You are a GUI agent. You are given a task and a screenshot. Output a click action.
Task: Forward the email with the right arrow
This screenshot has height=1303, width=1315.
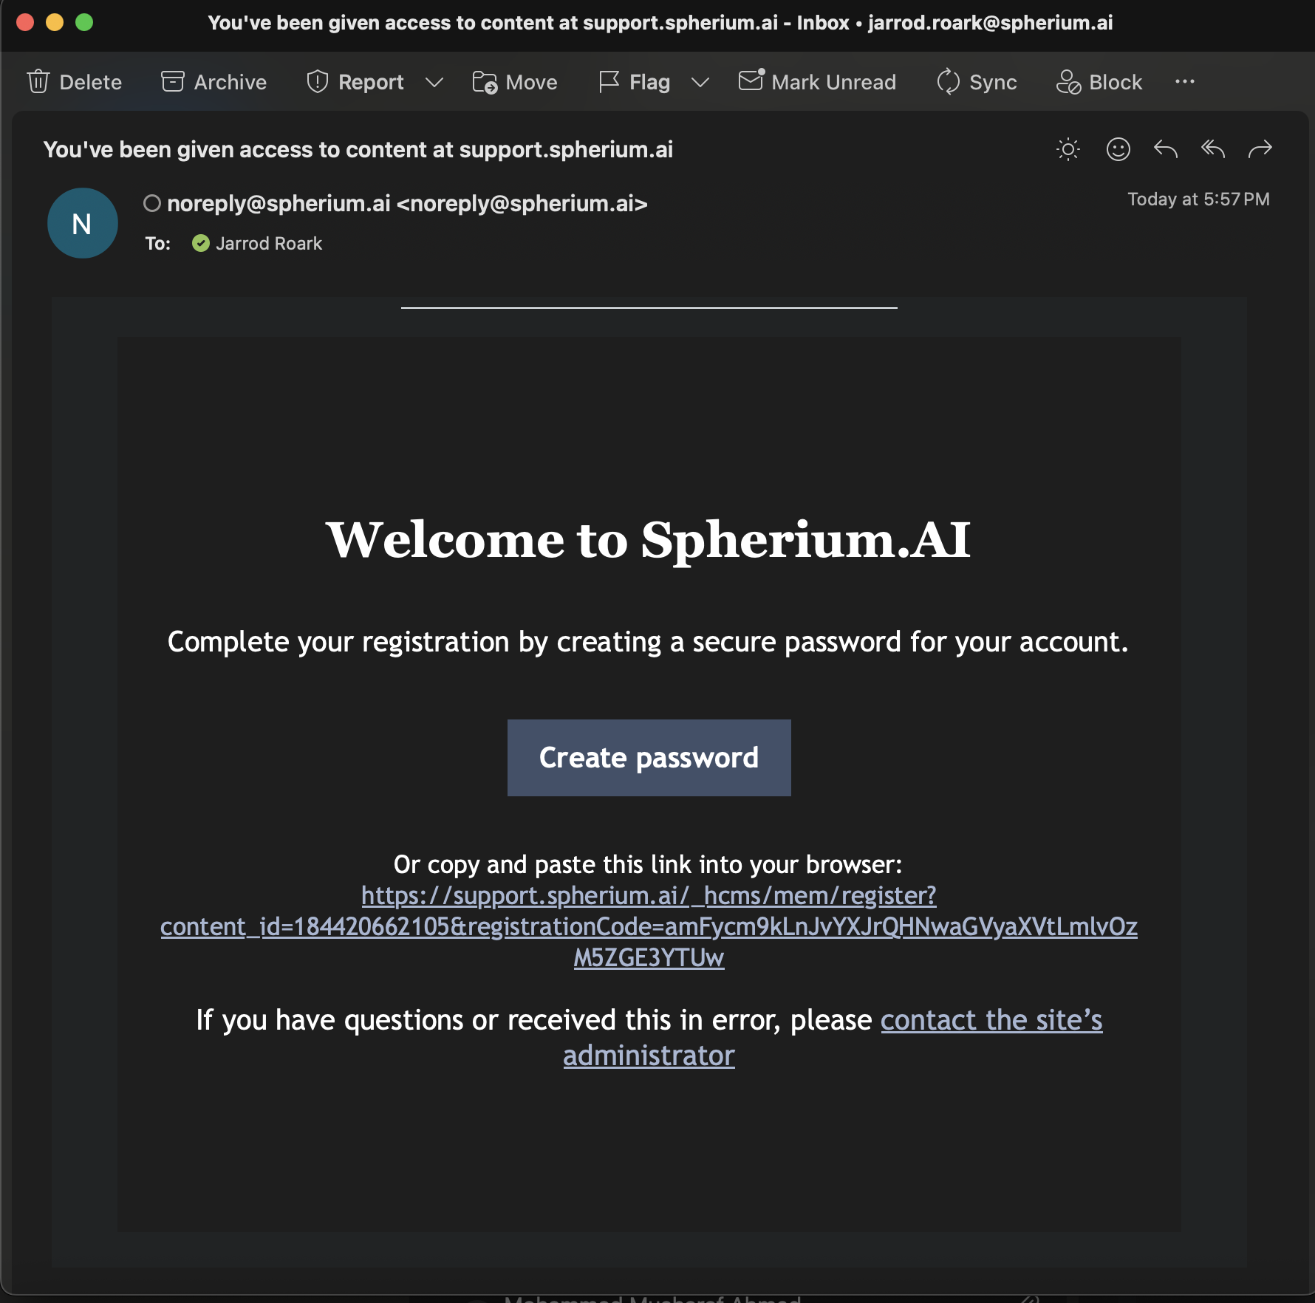coord(1260,149)
